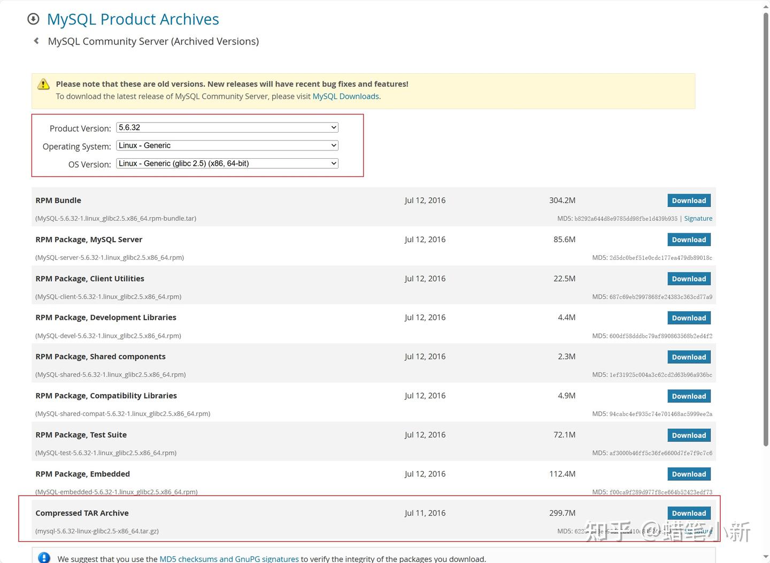Open the Product Version dropdown
The width and height of the screenshot is (770, 563).
click(227, 127)
